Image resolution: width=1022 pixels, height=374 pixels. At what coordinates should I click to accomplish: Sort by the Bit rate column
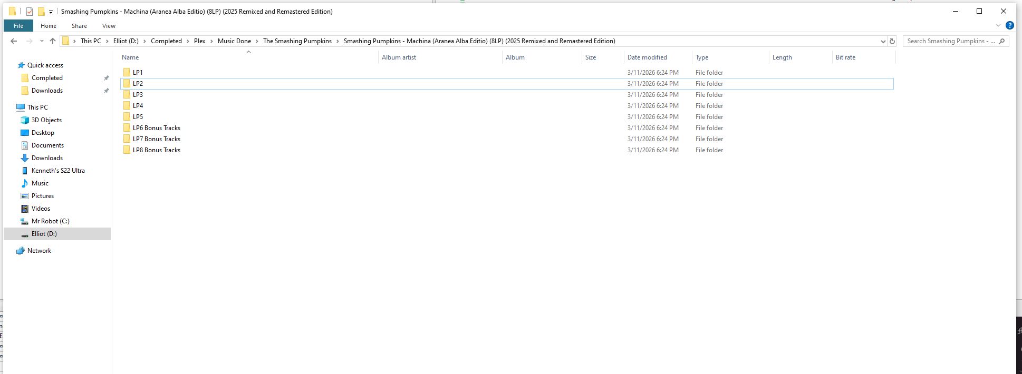[x=845, y=57]
